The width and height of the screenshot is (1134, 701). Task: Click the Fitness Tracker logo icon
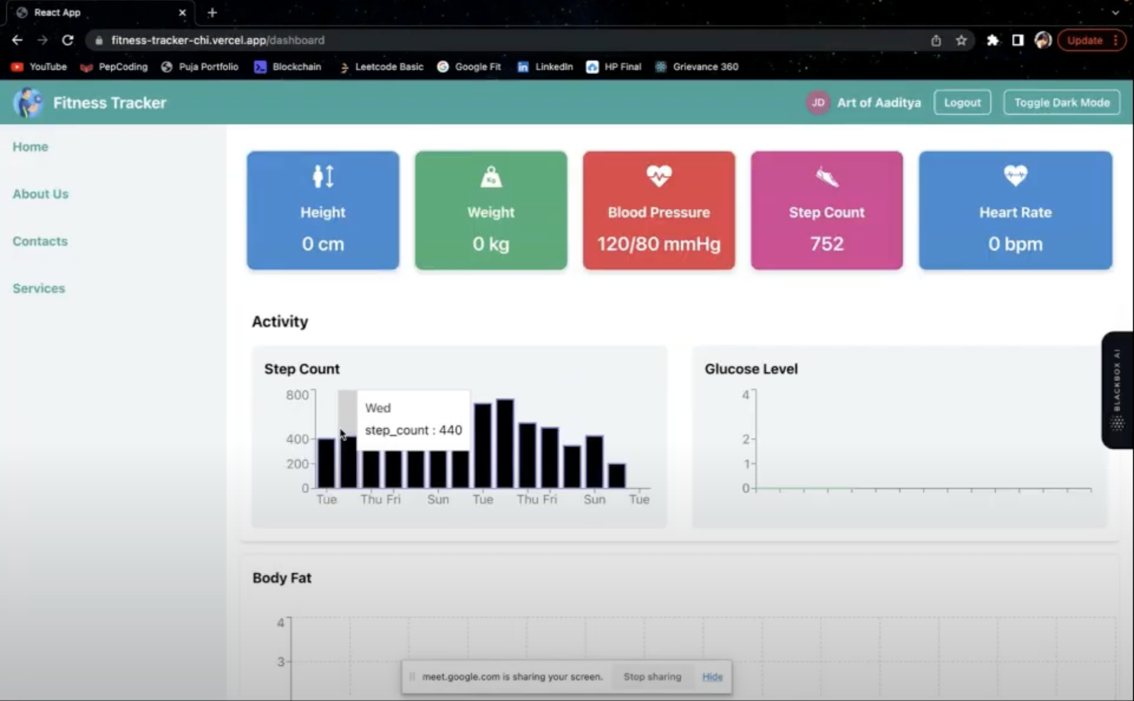click(x=27, y=103)
